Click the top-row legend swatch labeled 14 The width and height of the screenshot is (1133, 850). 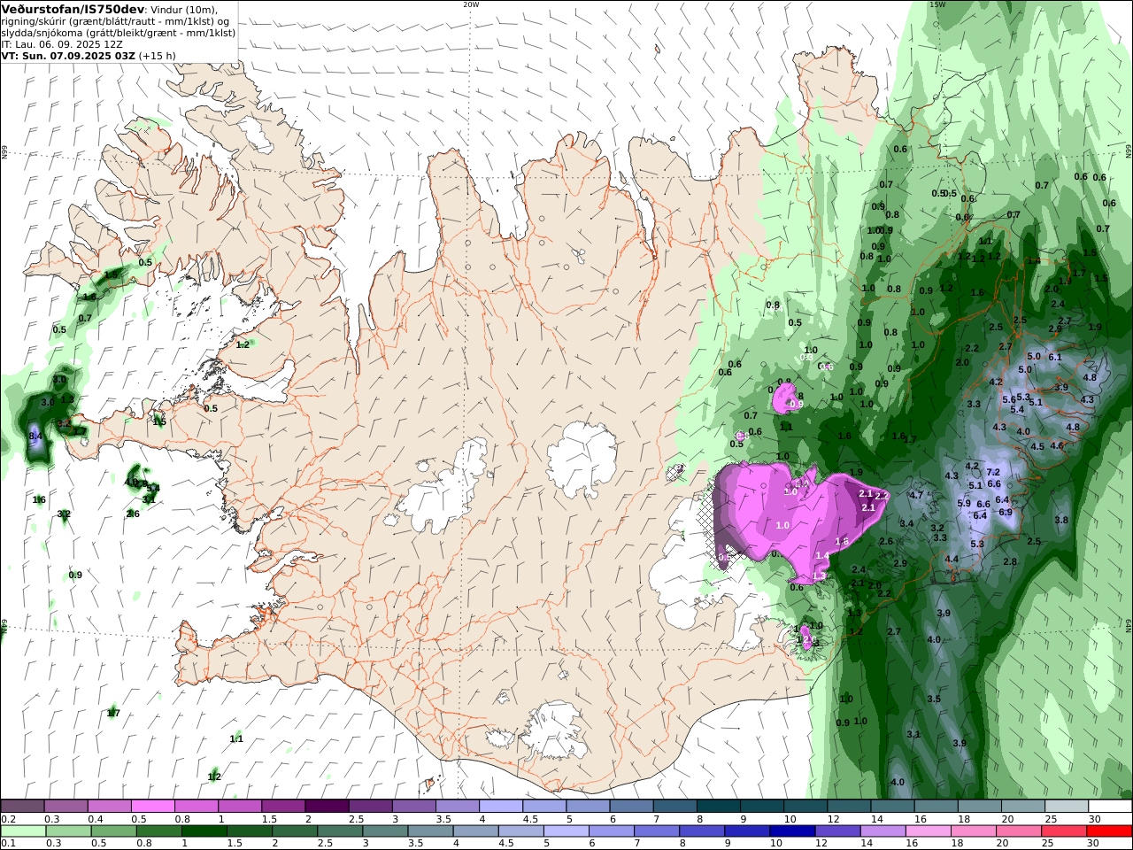892,807
